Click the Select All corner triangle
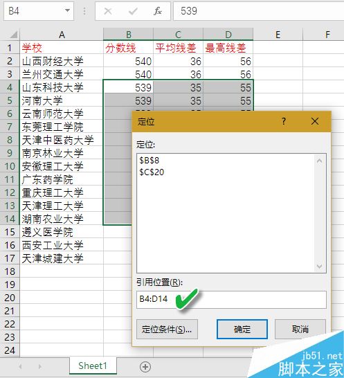Screen dimensions: 344x378 [13, 34]
